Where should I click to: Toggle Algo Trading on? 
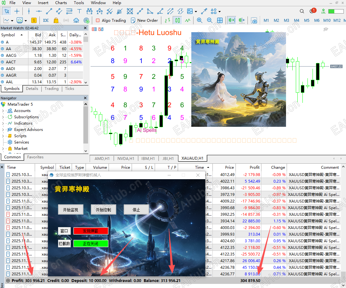[111, 21]
